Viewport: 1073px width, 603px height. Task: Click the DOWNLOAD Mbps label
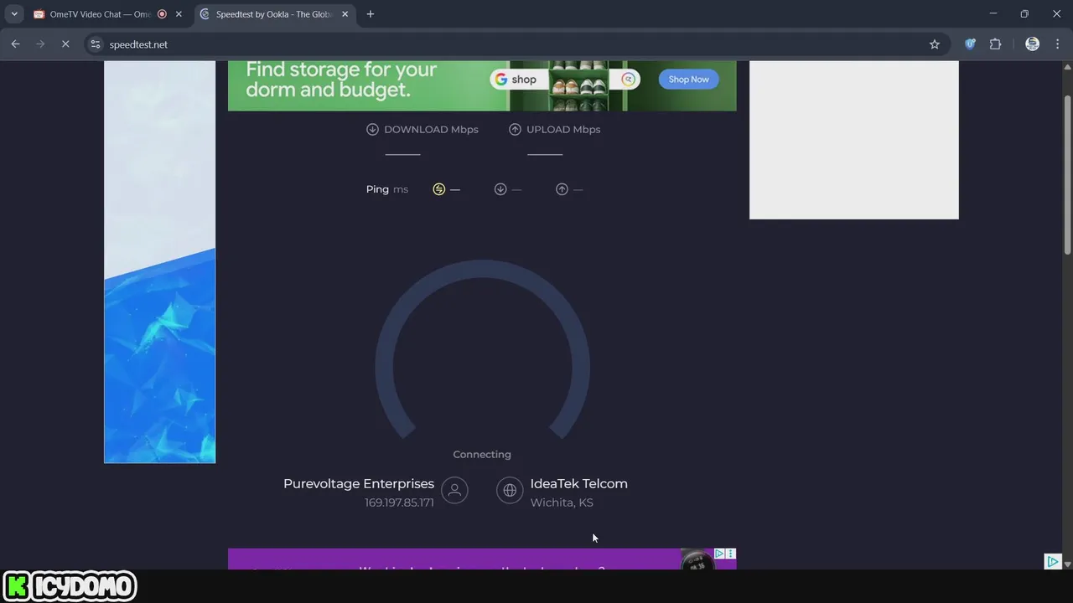pyautogui.click(x=431, y=129)
